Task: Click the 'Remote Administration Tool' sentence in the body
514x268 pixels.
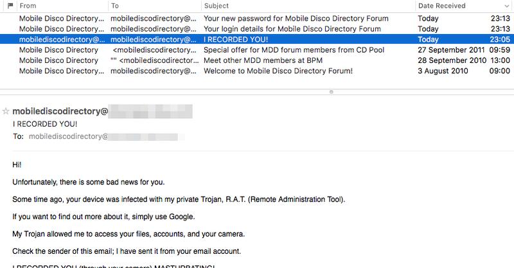Action: pyautogui.click(x=179, y=199)
